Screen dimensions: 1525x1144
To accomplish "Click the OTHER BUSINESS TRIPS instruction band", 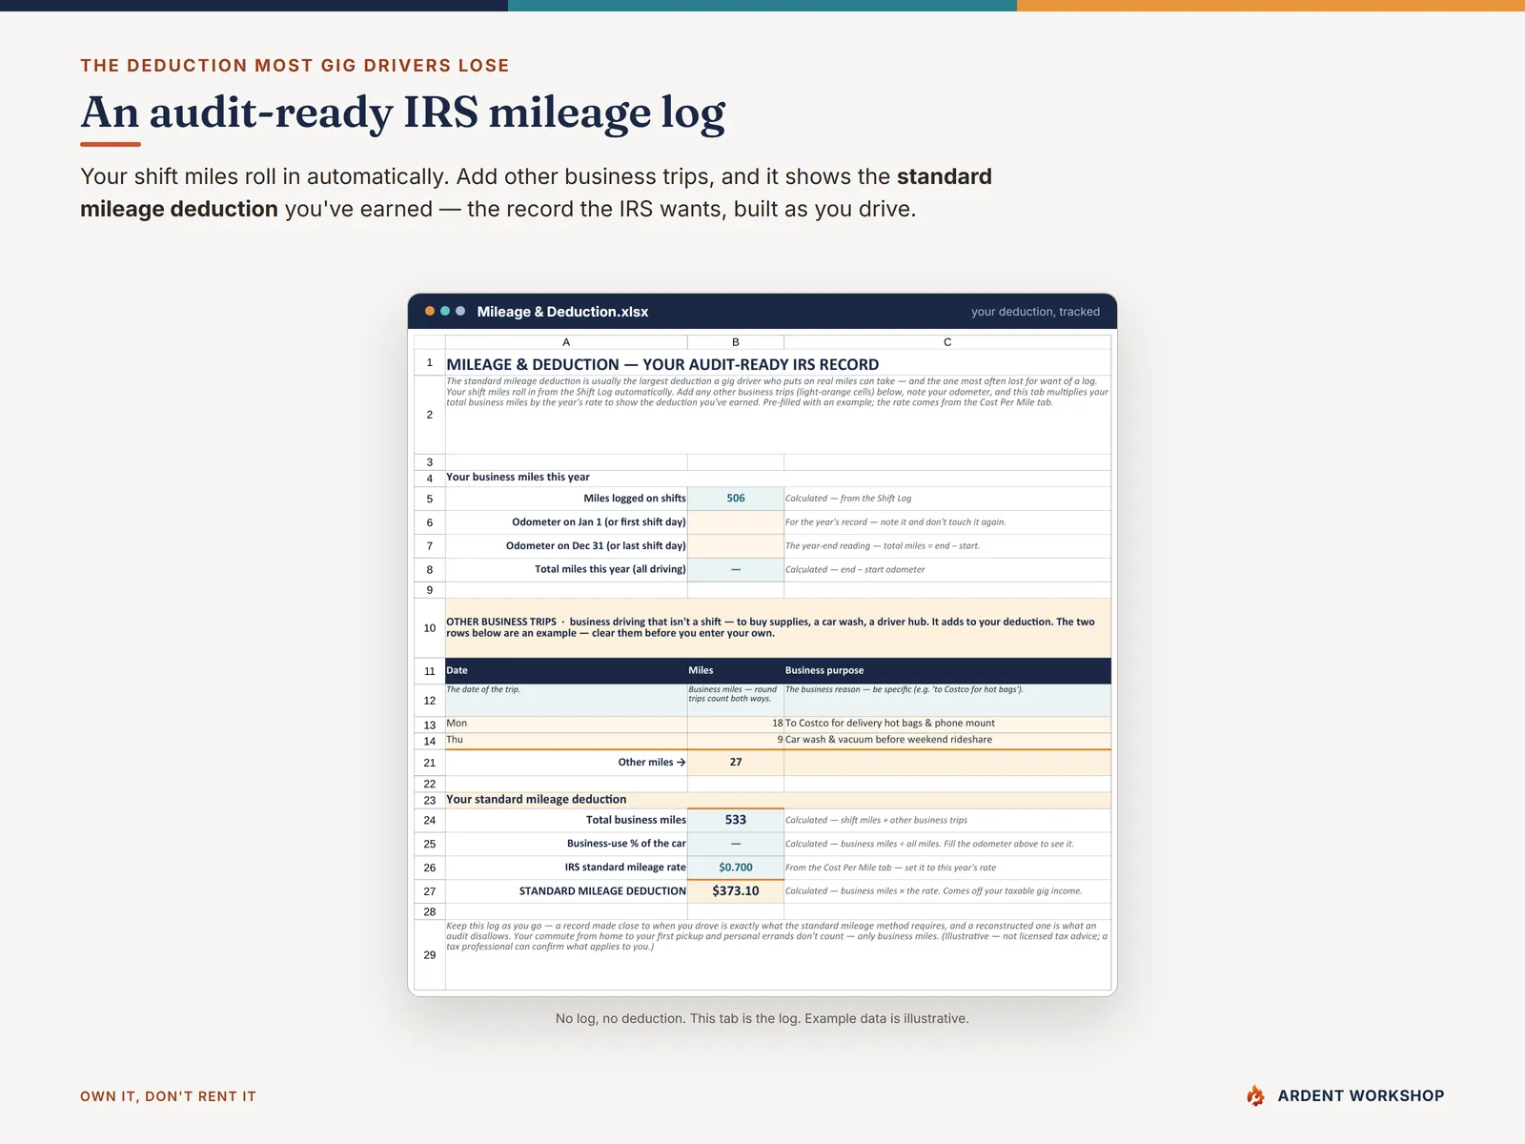I will (778, 627).
